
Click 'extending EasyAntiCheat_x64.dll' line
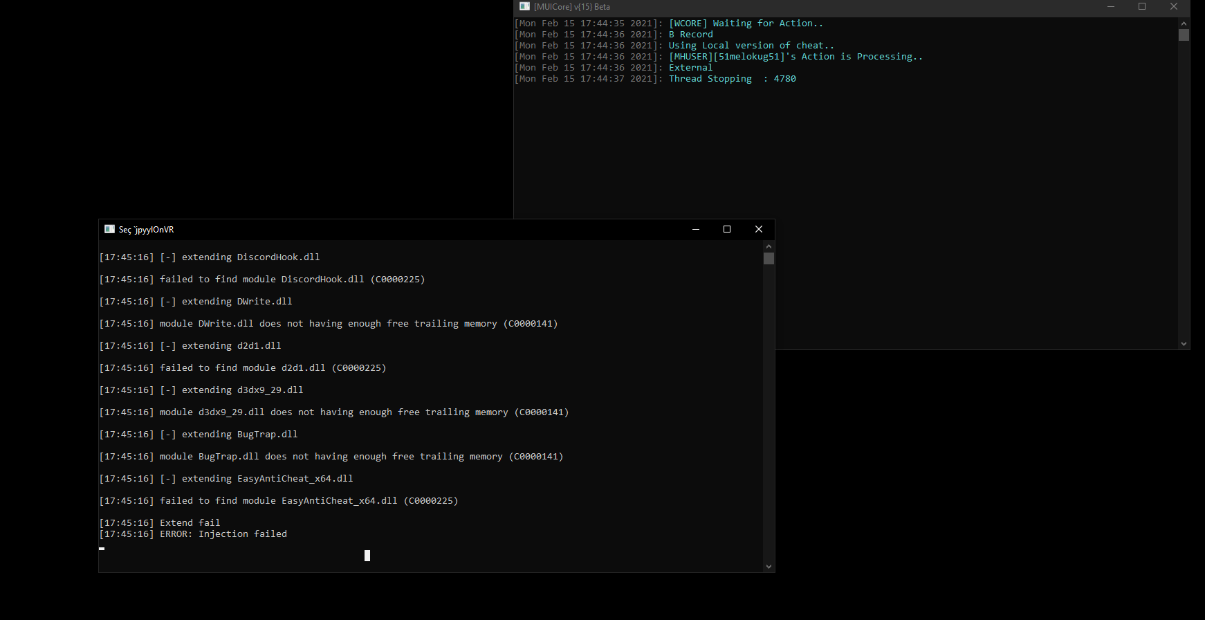pos(226,479)
